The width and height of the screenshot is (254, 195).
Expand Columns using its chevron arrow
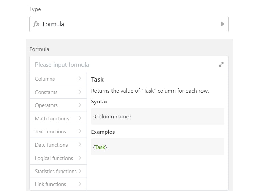pyautogui.click(x=80, y=79)
